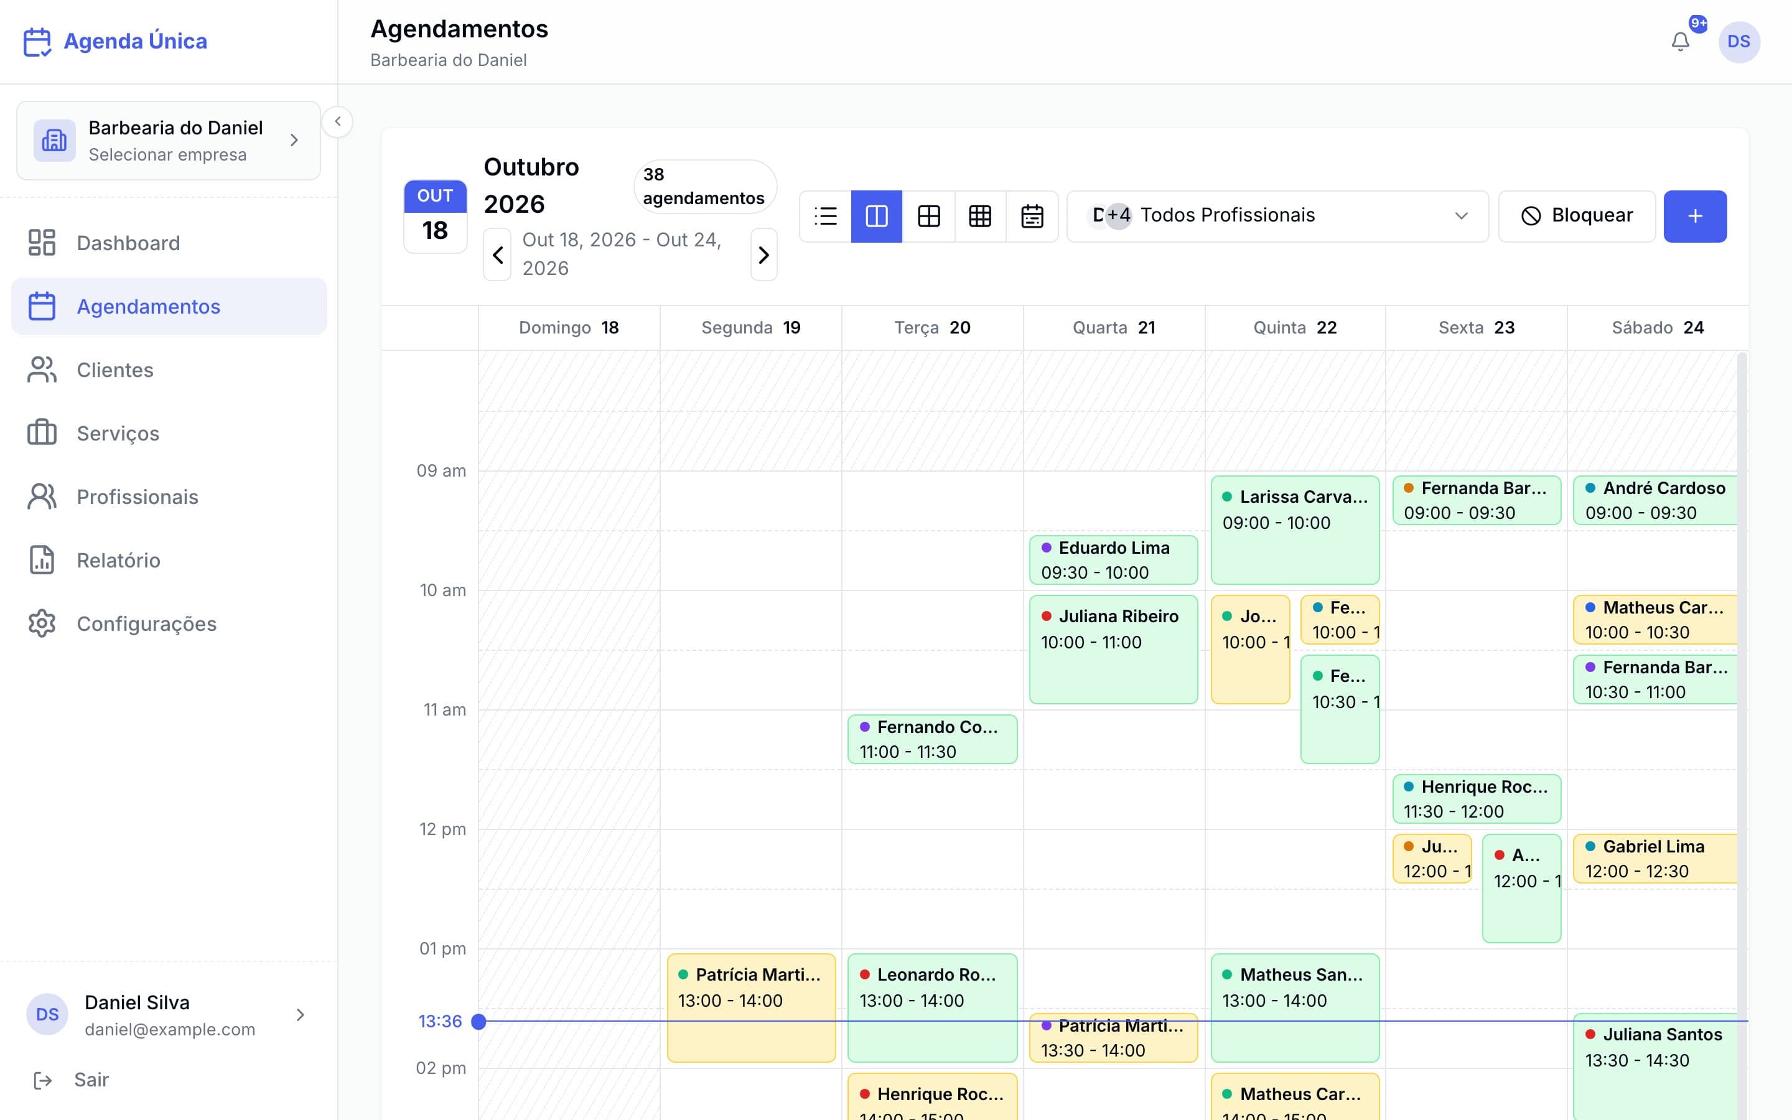
Task: Open Clientes in sidebar
Action: click(x=169, y=370)
